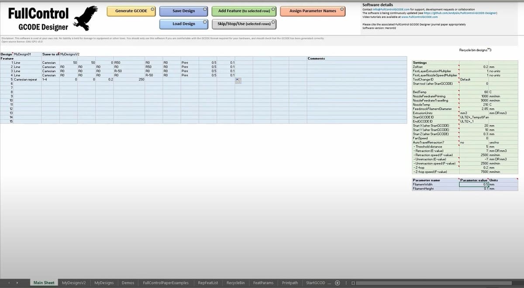Select the EndGCODE ID value ULTI2+_1

473,121
